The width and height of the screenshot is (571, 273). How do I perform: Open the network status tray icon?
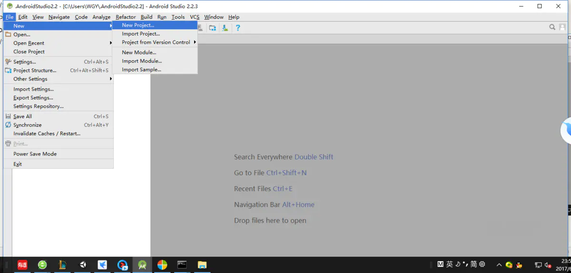click(538, 265)
